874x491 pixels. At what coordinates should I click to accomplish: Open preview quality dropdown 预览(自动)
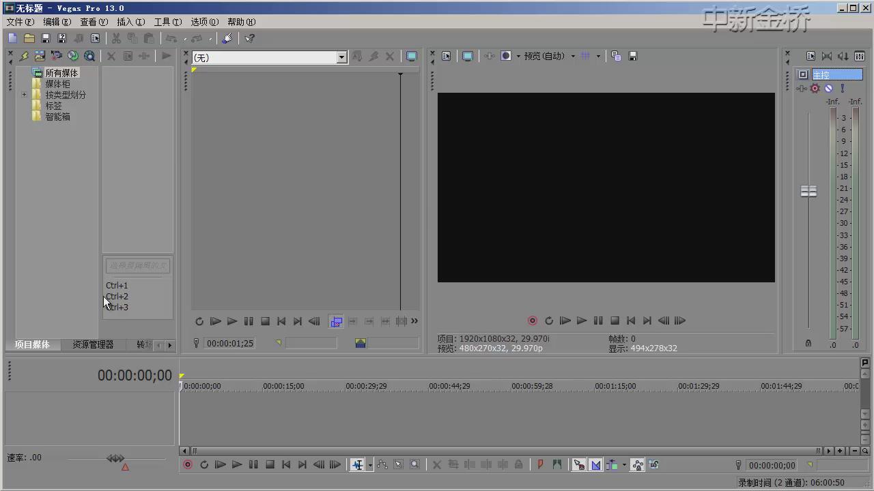click(x=550, y=56)
